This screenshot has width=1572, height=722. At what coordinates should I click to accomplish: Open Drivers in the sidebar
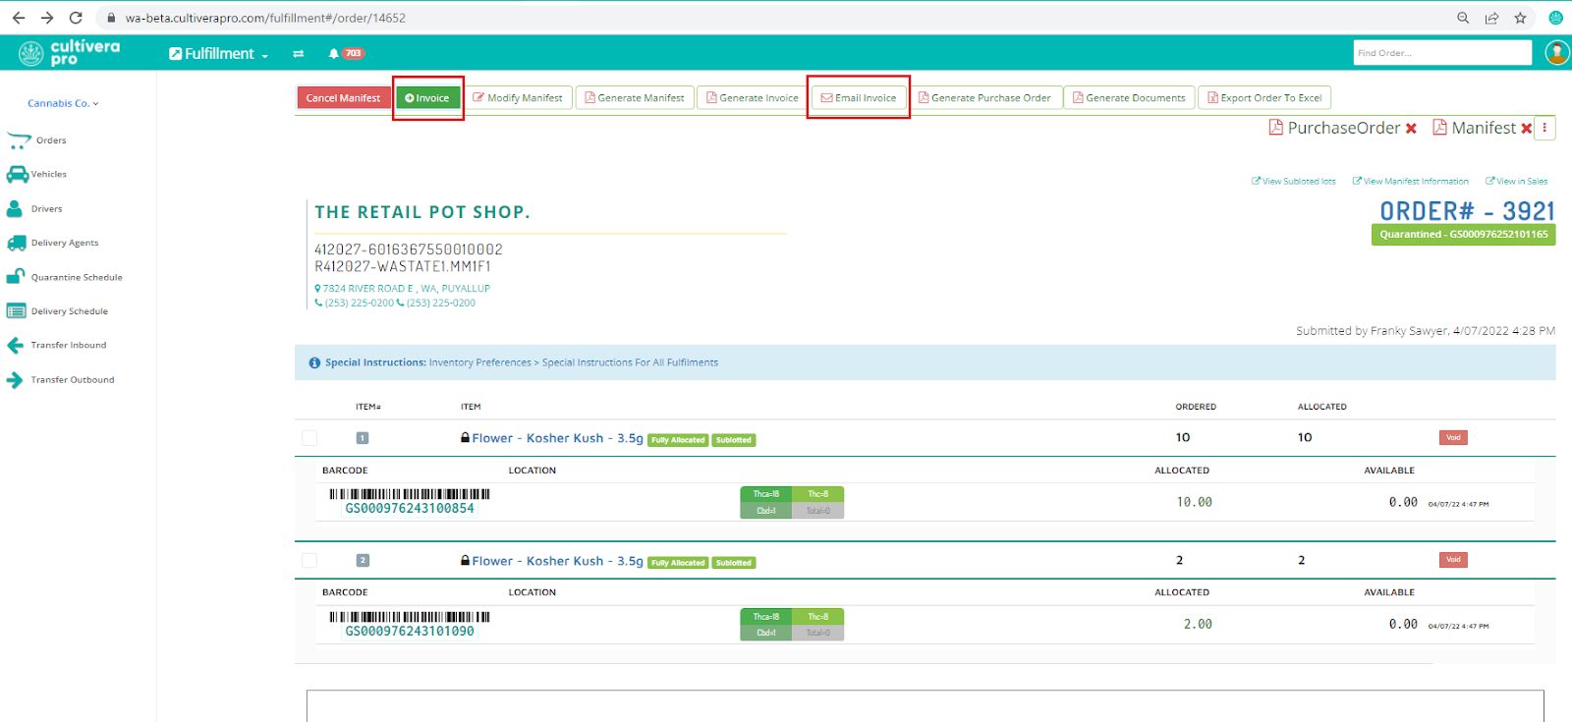(46, 209)
